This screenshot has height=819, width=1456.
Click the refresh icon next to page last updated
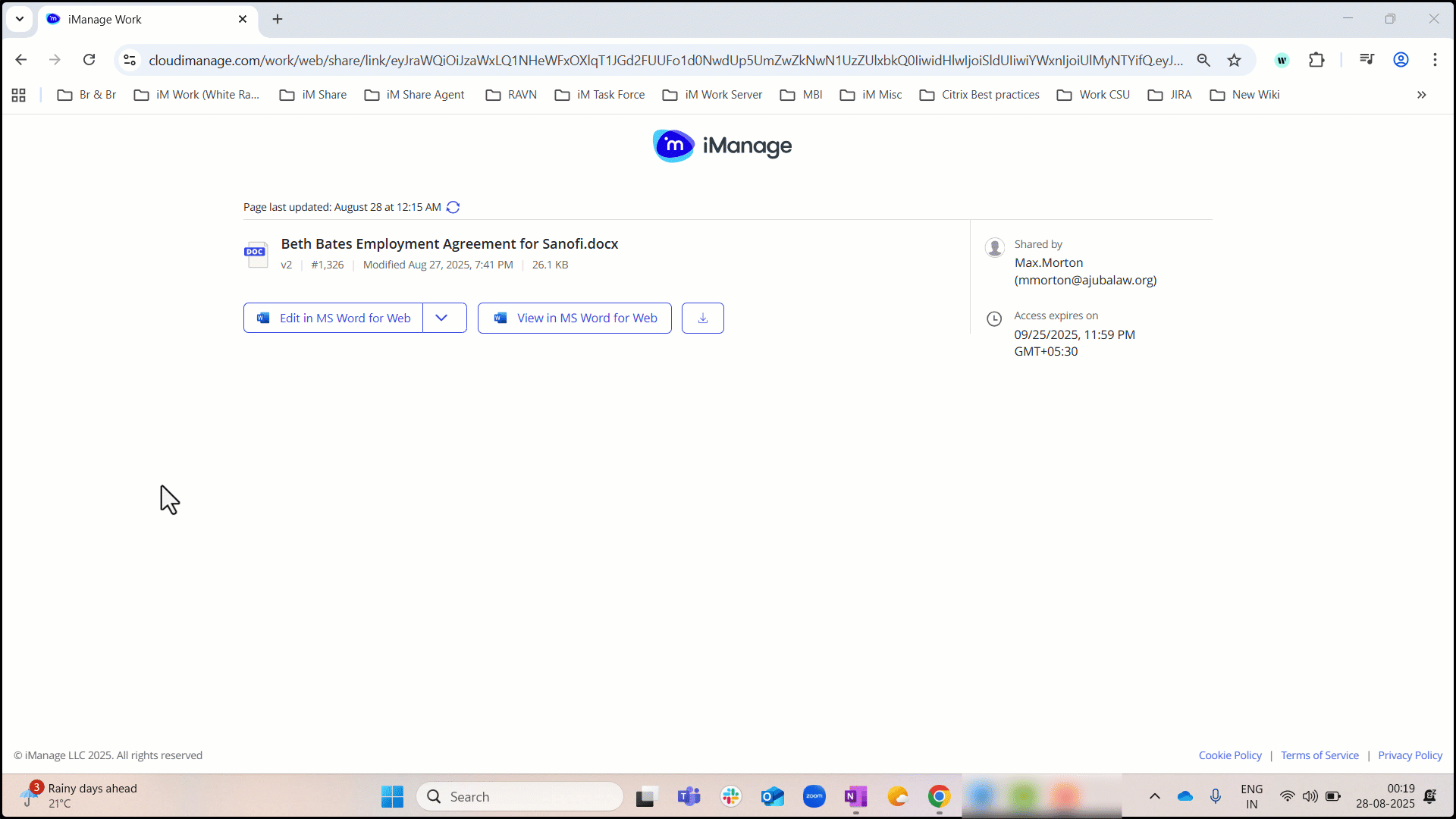453,207
